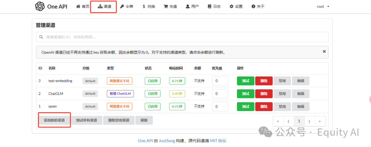Click the 2.40 秒 response time tag

coord(177,94)
